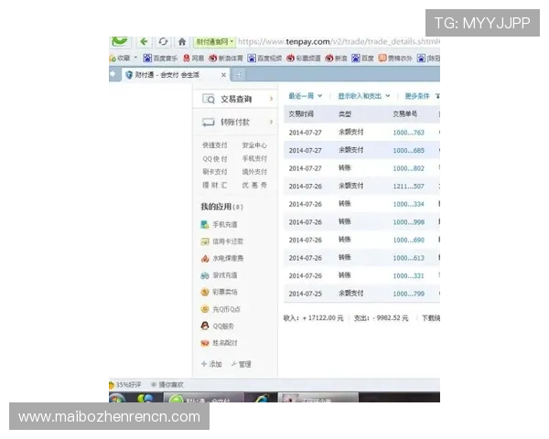
Task: Open the 理财汇 link
Action: point(215,185)
